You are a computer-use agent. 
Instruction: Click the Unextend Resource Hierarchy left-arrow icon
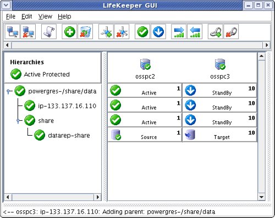[x=195, y=32]
